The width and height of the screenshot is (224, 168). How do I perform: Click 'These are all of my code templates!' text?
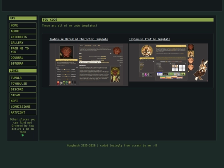tap(70, 26)
